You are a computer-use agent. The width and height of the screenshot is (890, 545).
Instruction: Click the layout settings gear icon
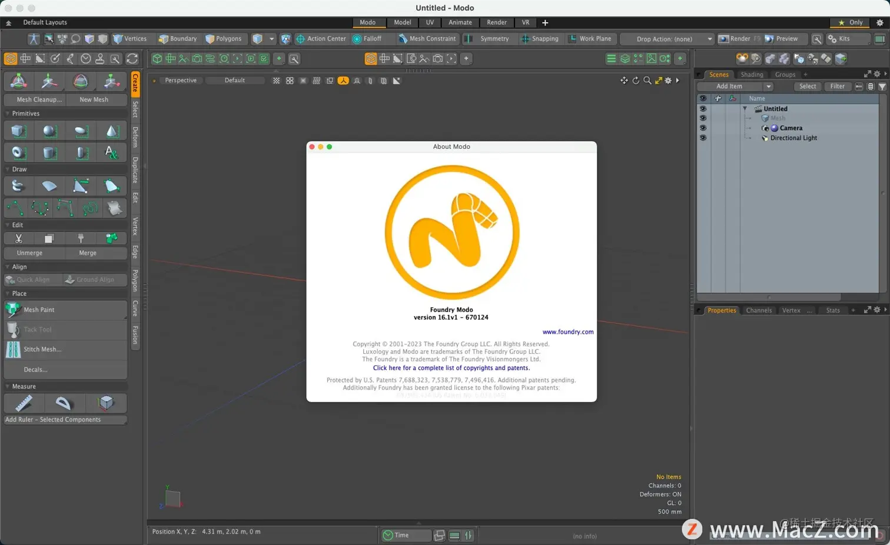880,22
